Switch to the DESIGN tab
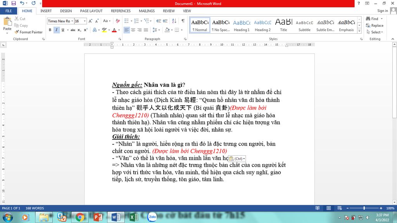Screen dimensions: 397x223 coord(66,11)
